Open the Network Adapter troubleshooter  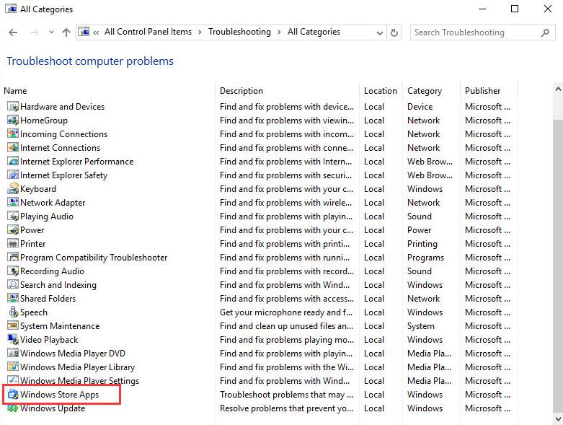click(53, 203)
